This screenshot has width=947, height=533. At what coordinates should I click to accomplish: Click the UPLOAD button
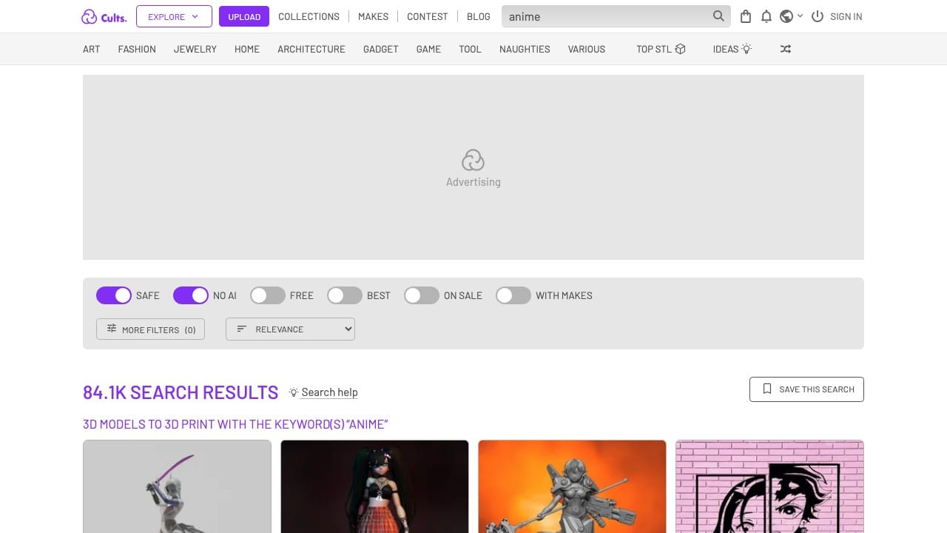243,16
